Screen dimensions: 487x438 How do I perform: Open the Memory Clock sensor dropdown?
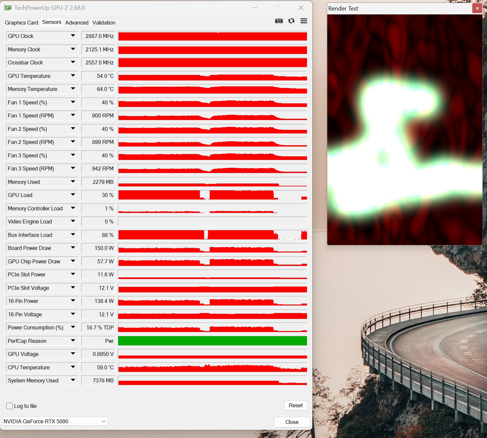[73, 49]
